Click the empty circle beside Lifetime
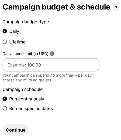The width and height of the screenshot is (121, 140). pos(5,42)
